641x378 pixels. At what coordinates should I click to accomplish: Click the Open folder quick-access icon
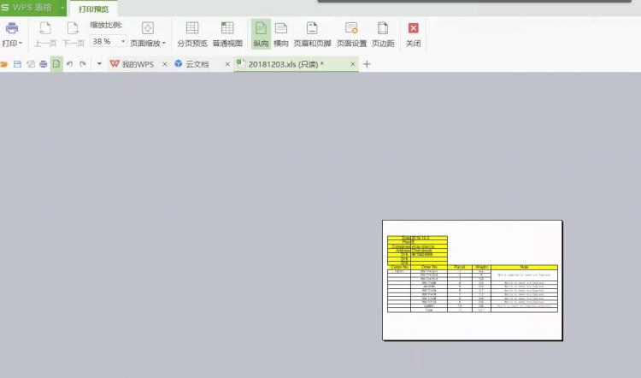coord(4,64)
